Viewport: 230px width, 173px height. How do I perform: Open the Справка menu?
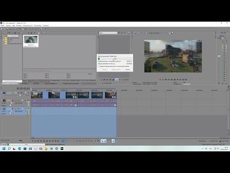(x=46, y=25)
